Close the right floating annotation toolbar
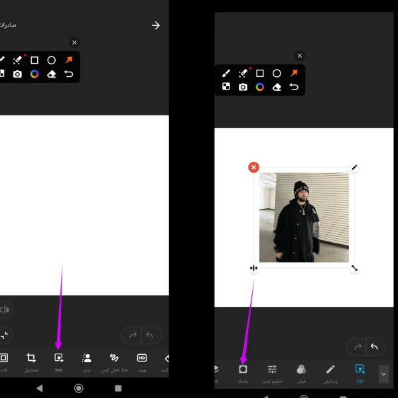This screenshot has width=398, height=398. [300, 56]
